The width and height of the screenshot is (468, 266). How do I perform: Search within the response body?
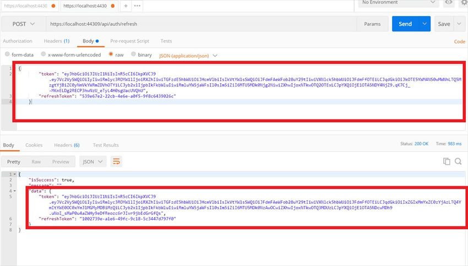pyautogui.click(x=458, y=161)
